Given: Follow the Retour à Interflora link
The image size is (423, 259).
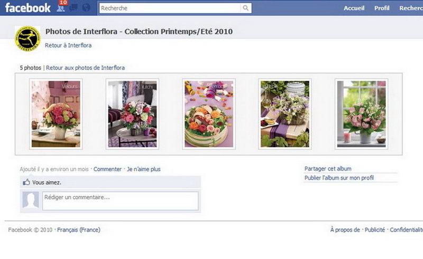Looking at the screenshot, I should click(x=68, y=45).
